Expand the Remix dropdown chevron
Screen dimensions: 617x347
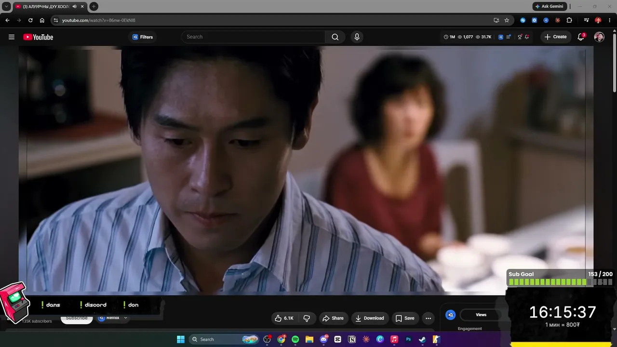pyautogui.click(x=126, y=318)
